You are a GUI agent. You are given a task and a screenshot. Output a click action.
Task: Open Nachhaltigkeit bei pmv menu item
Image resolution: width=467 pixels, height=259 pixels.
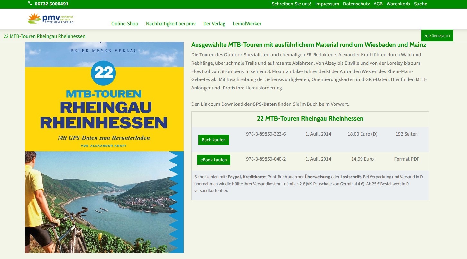click(x=171, y=24)
